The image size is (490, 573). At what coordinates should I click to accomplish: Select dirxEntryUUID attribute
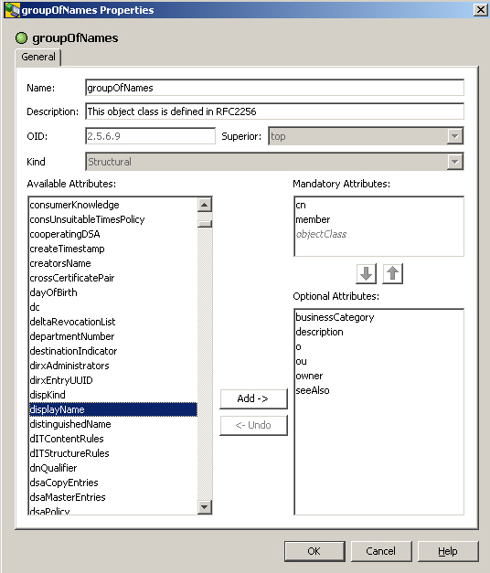point(113,380)
